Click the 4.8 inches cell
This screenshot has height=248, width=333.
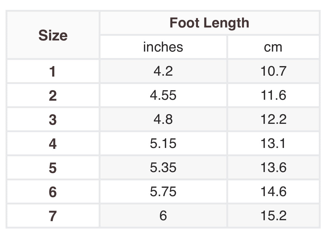point(163,119)
